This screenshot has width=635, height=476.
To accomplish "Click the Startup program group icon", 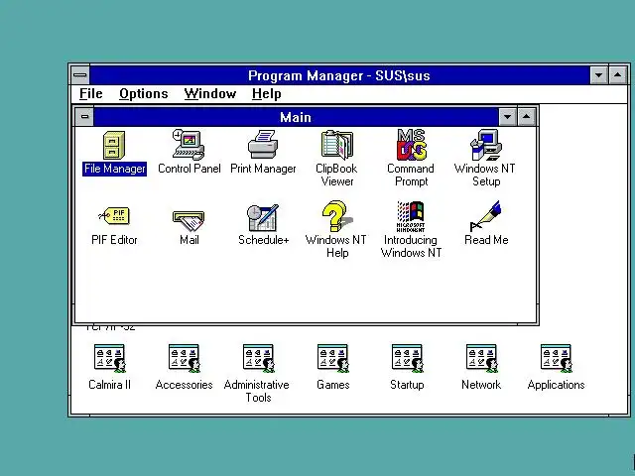I will coord(407,359).
